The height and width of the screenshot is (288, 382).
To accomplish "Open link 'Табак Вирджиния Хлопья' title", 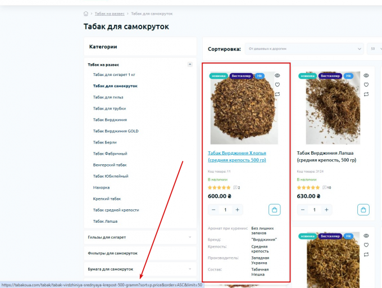I will pos(237,156).
